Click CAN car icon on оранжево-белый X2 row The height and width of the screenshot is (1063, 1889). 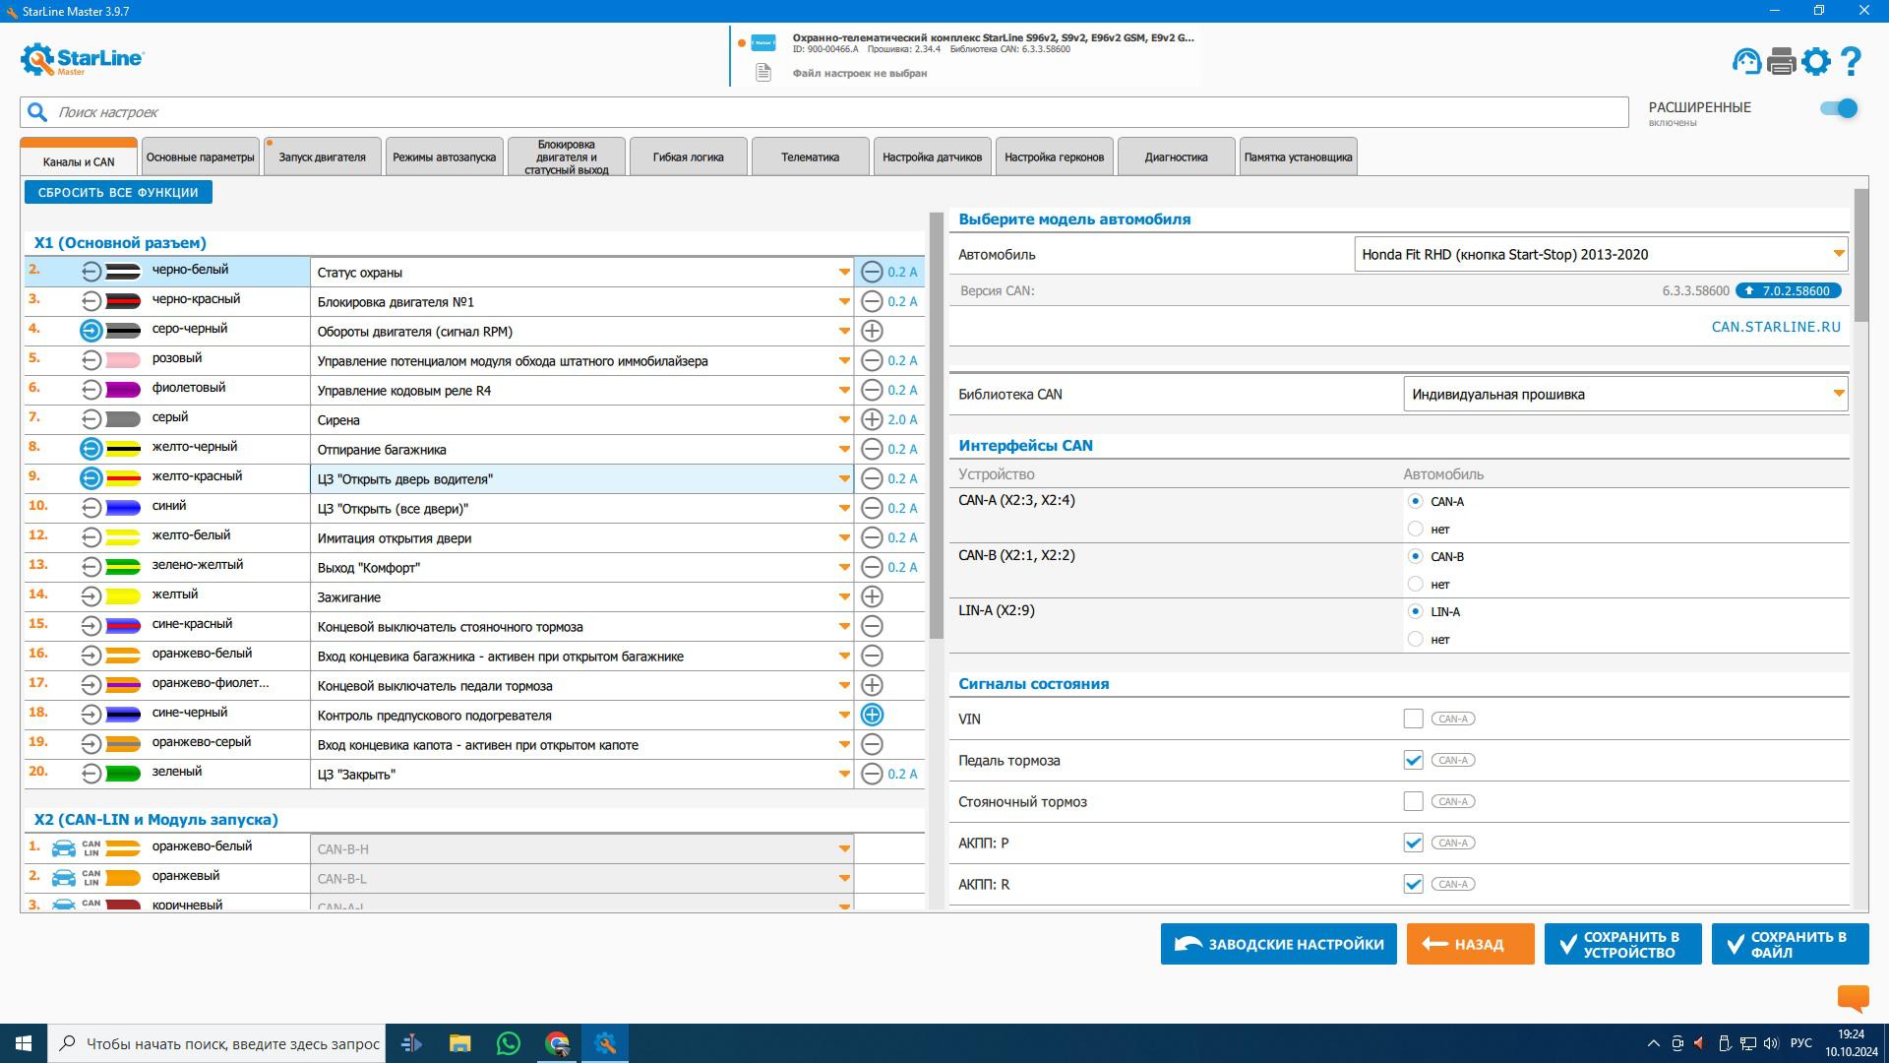[64, 848]
